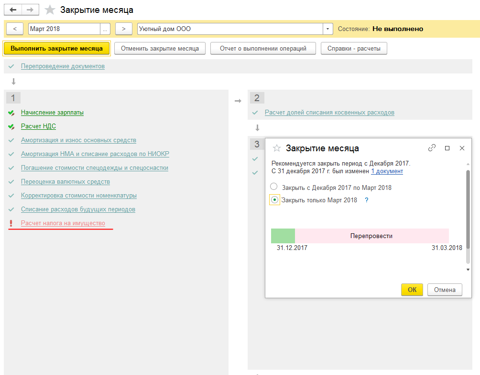This screenshot has width=480, height=375.
Task: Click the forward arrow navigation icon
Action: point(30,10)
